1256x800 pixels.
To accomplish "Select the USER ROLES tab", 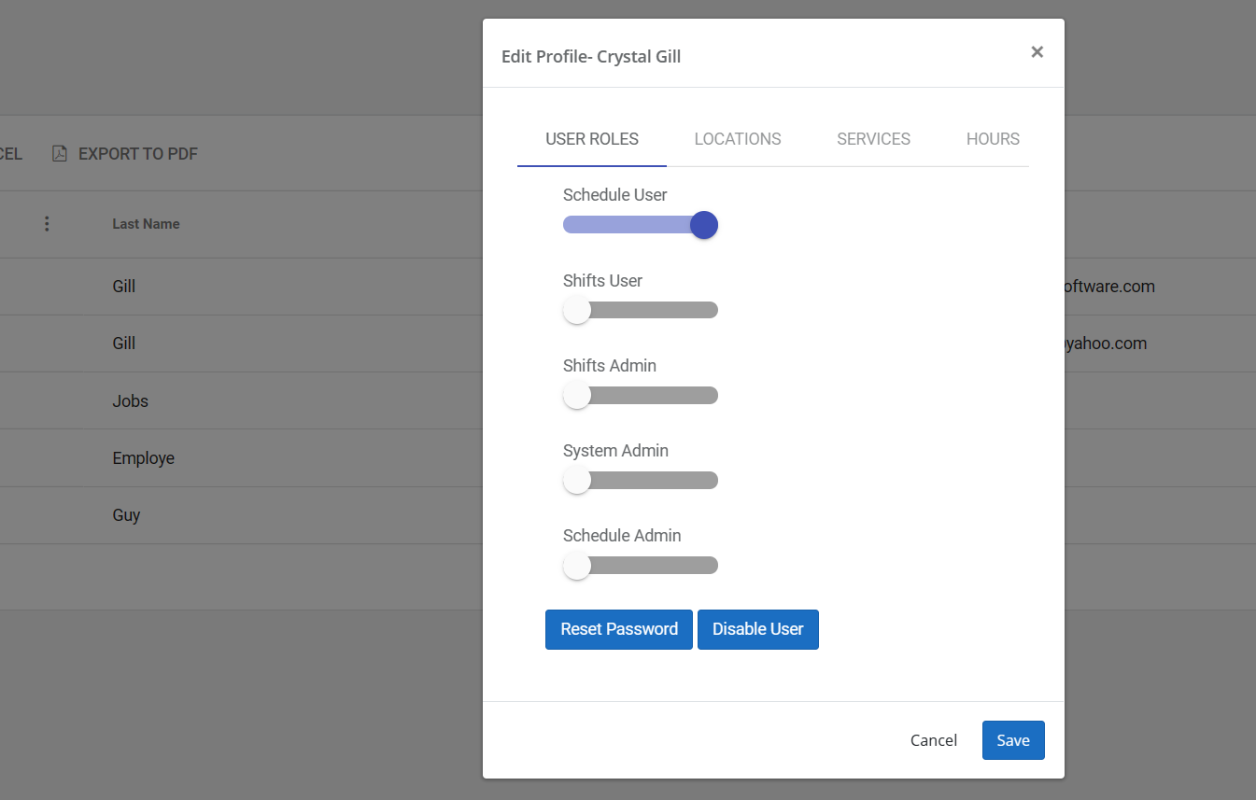I will click(x=591, y=138).
